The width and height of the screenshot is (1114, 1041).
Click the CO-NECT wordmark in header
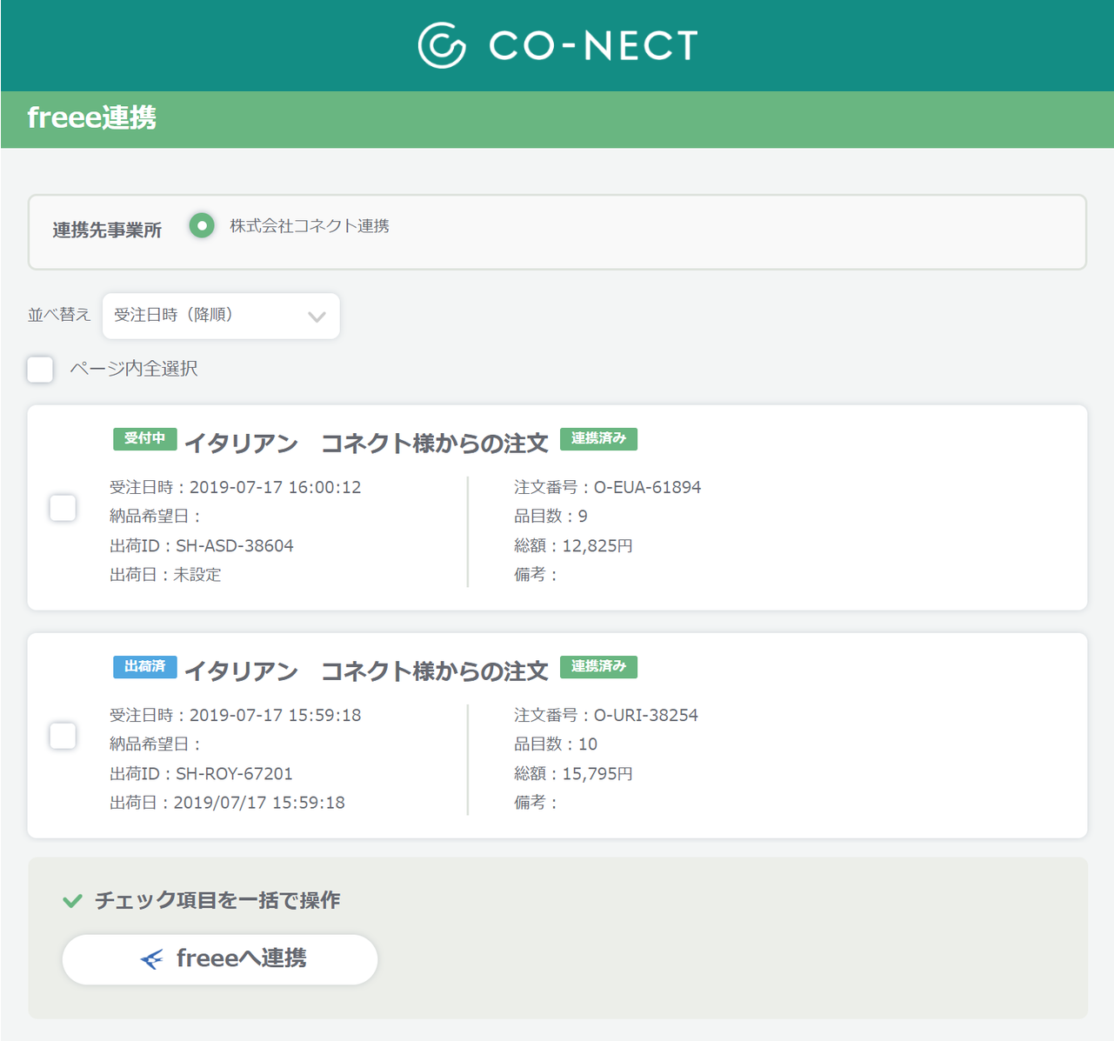[x=593, y=45]
